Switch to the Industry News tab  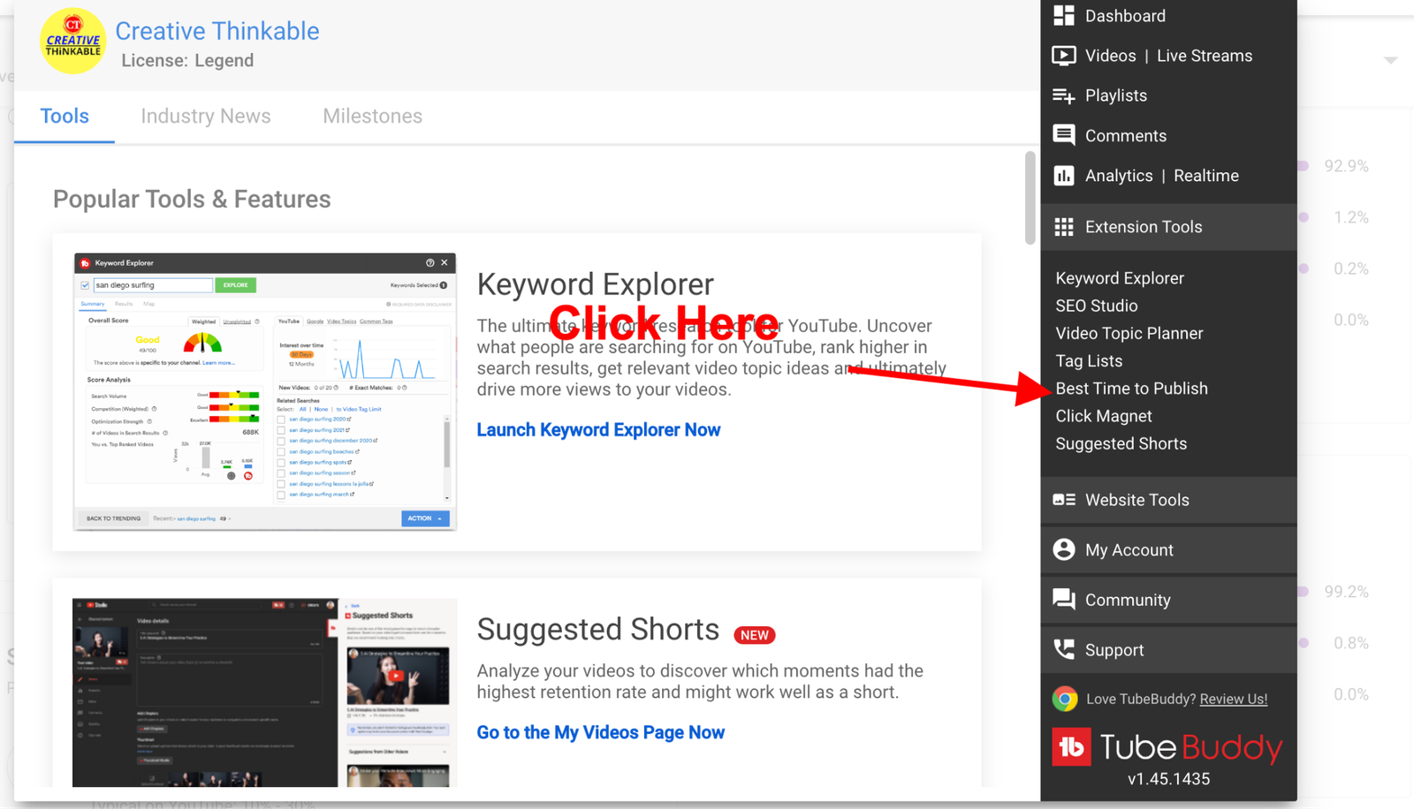pyautogui.click(x=206, y=116)
